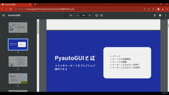Close the PyautoGUI講座 tab

point(30,4)
